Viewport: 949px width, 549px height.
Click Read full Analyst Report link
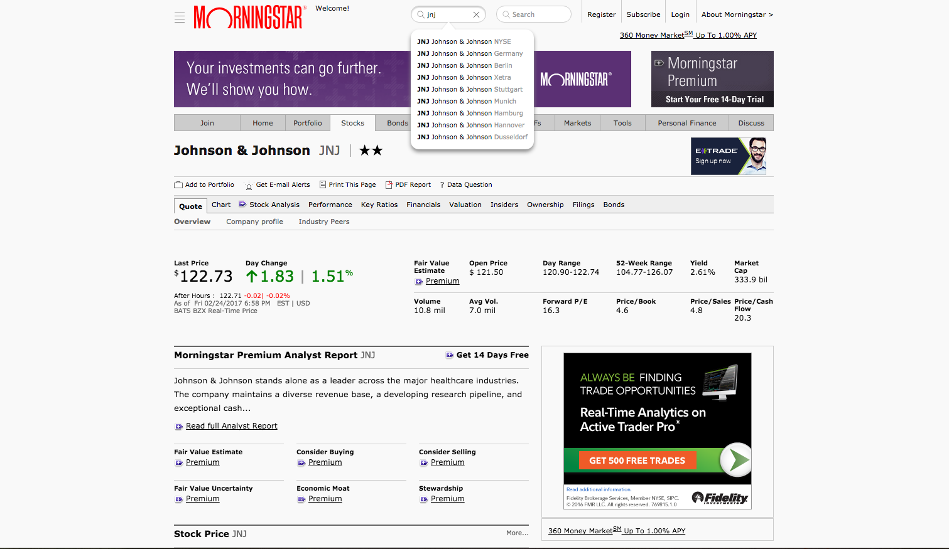[232, 426]
